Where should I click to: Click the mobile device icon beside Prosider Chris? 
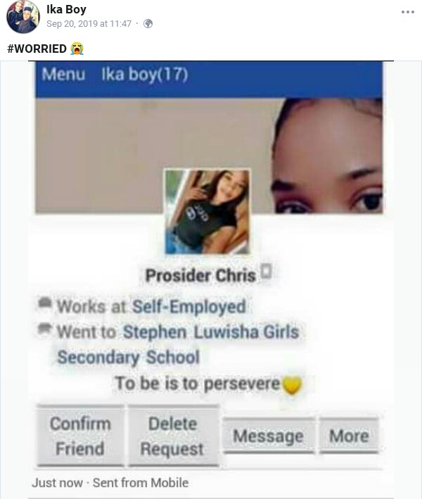click(266, 271)
